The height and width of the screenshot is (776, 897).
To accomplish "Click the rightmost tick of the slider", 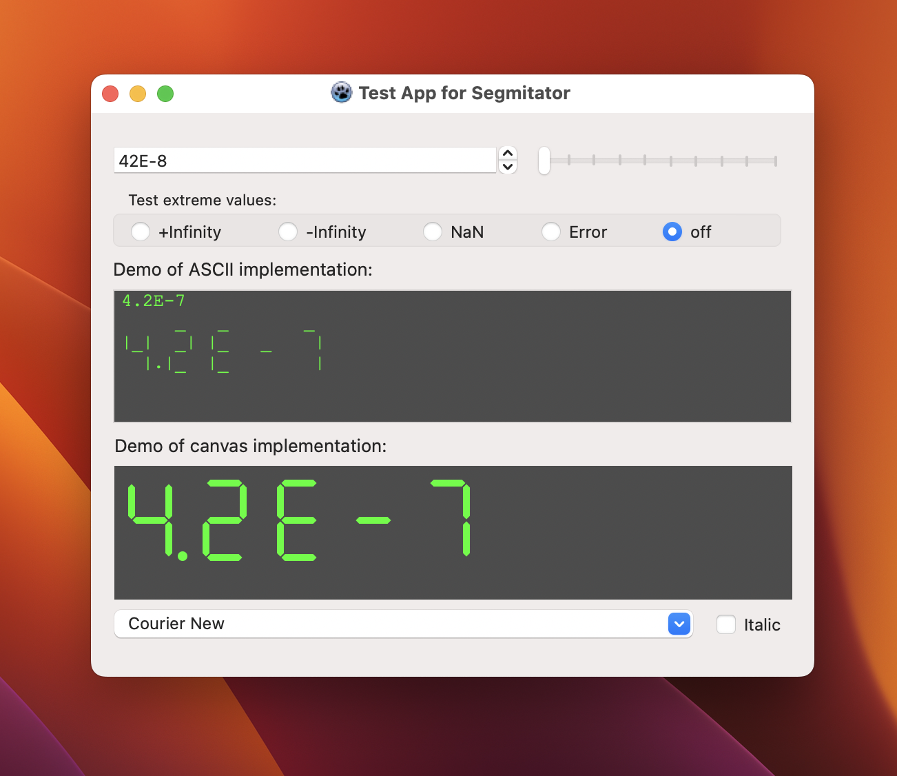I will click(775, 161).
